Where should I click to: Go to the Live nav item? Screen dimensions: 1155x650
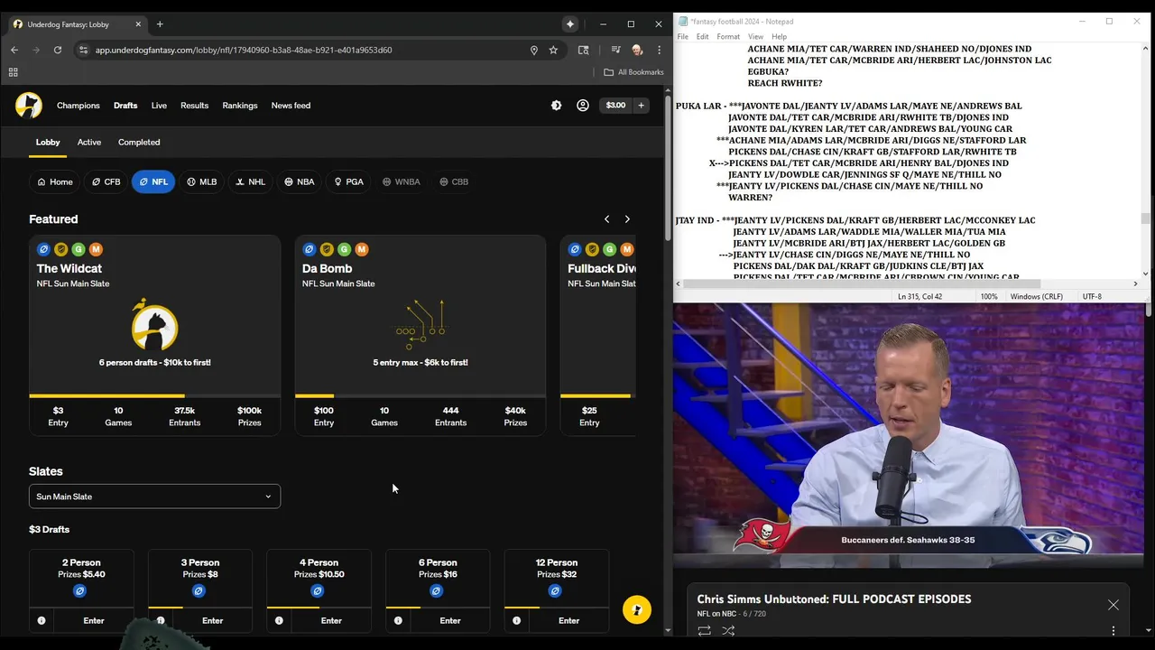point(159,106)
